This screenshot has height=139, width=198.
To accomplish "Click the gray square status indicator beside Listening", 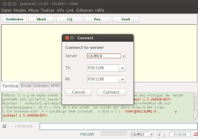I will coord(4,126).
